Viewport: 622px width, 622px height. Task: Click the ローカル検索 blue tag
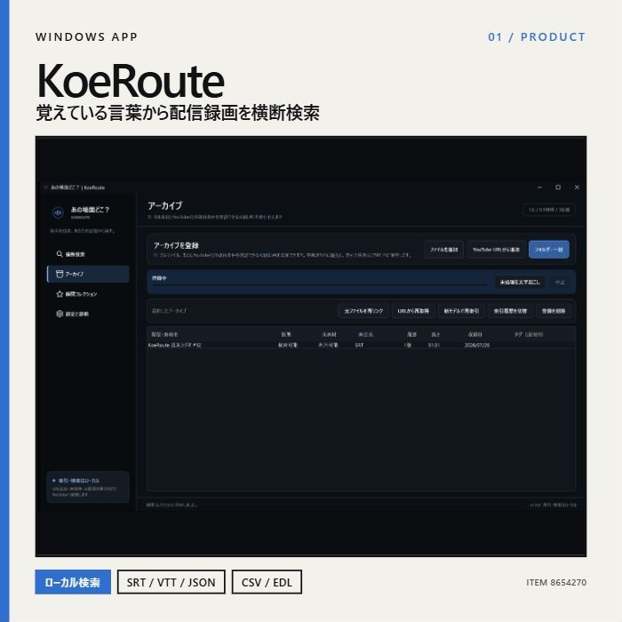[73, 582]
